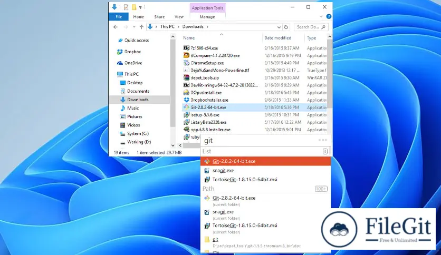Select the ListaryBeta2328.exe icon
This screenshot has height=255, width=441.
pyautogui.click(x=186, y=122)
